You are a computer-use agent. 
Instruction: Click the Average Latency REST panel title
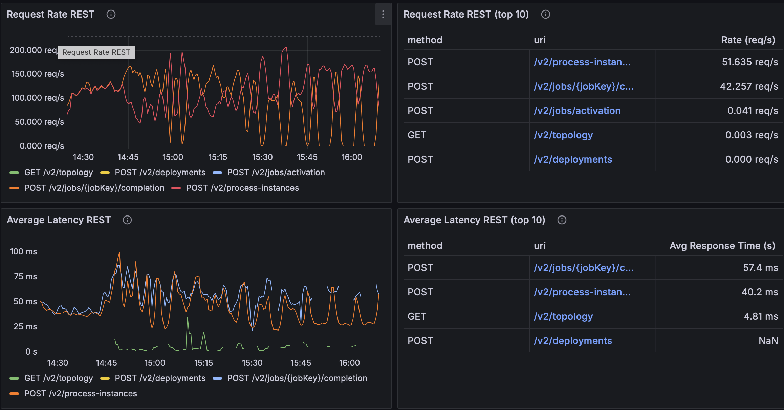(x=59, y=220)
